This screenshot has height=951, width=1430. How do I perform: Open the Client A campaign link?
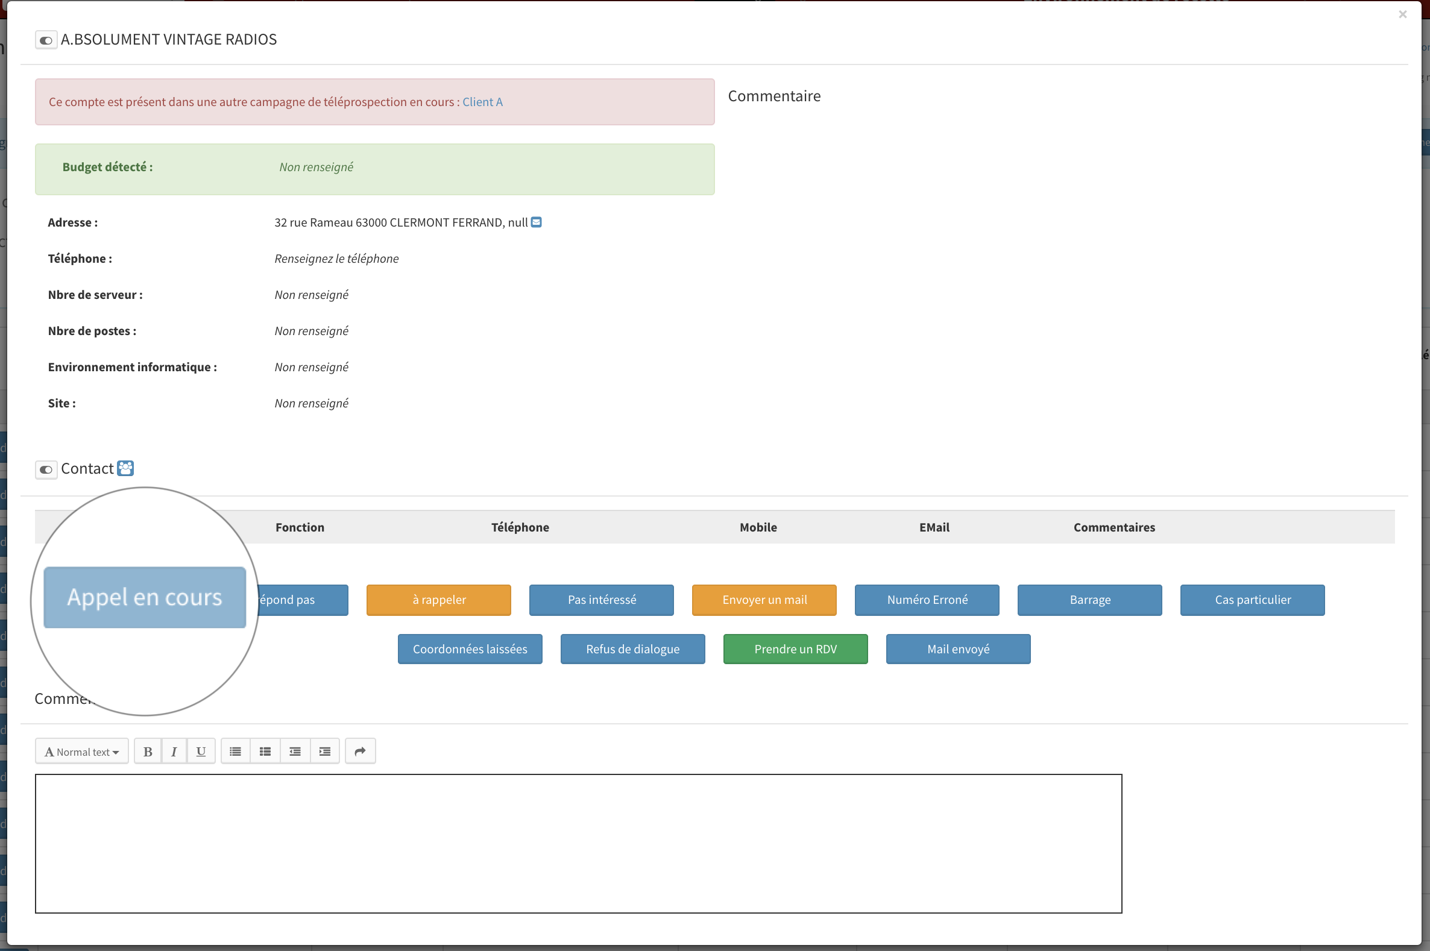click(482, 102)
